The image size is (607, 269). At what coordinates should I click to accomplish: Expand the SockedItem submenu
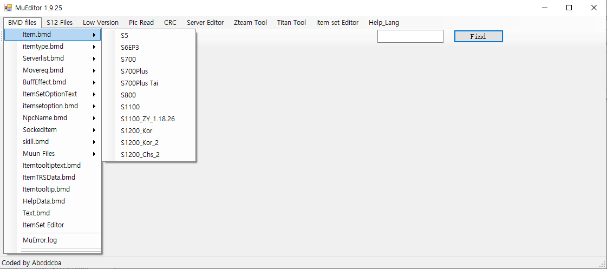click(x=53, y=130)
